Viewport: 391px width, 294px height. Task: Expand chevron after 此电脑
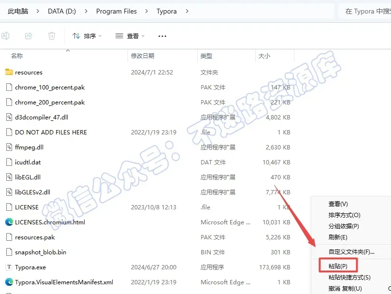38,11
